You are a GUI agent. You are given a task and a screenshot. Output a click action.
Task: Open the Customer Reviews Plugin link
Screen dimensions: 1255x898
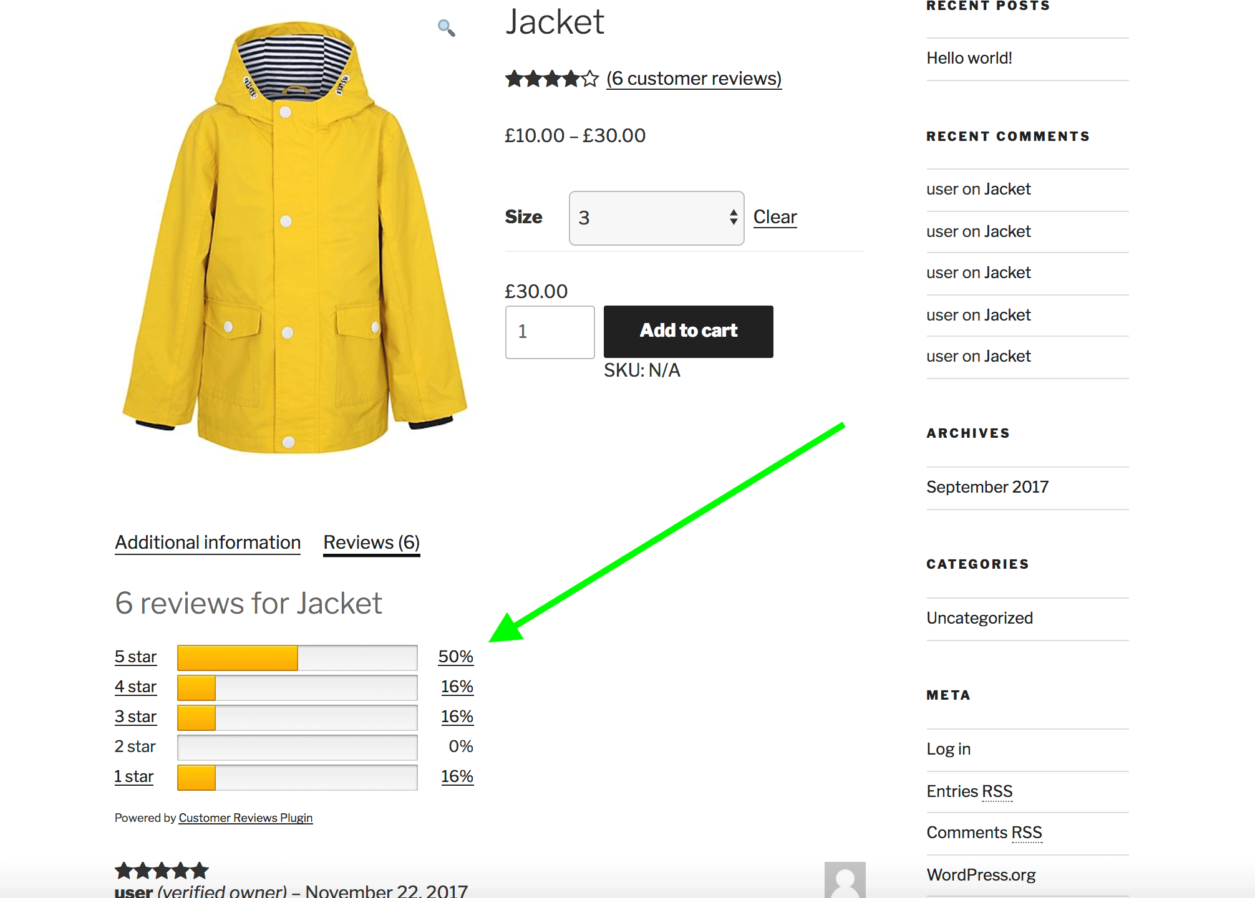click(x=245, y=817)
